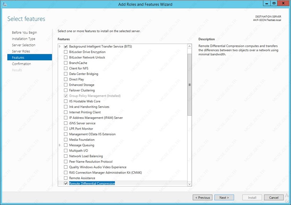Click the wizard icon in the title bar
This screenshot has height=205, width=291.
pos(5,4)
